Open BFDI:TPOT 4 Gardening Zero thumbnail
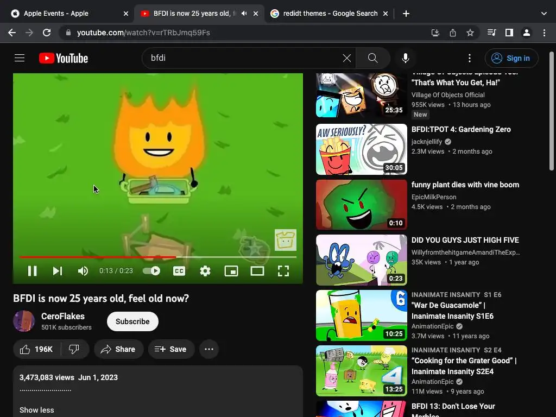Image resolution: width=556 pixels, height=417 pixels. click(x=361, y=149)
